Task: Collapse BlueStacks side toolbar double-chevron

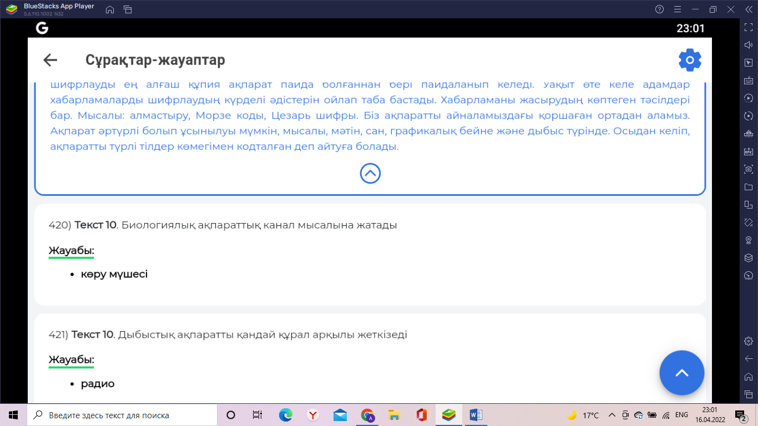Action: 748,9
